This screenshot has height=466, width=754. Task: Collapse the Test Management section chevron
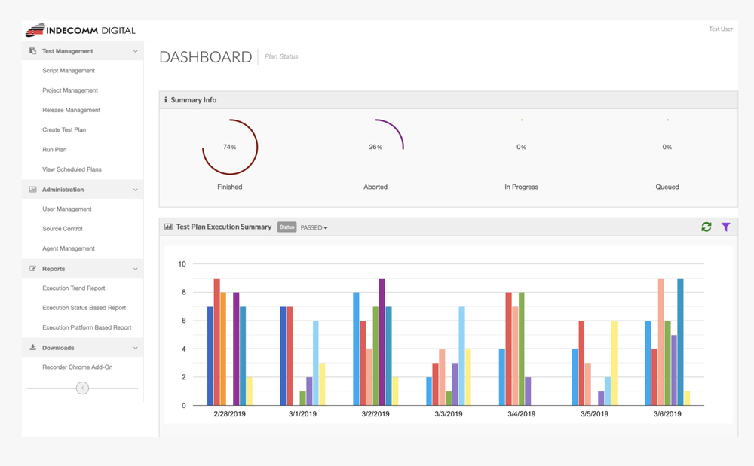(x=135, y=51)
